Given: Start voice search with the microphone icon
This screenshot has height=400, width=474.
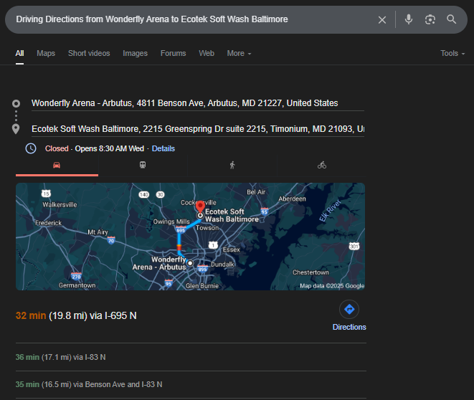Looking at the screenshot, I should pos(409,19).
